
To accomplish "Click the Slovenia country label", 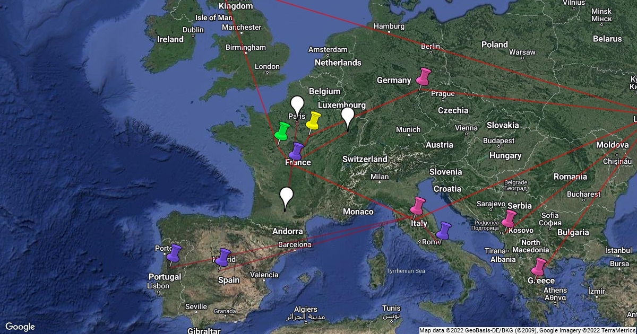I will [x=445, y=171].
